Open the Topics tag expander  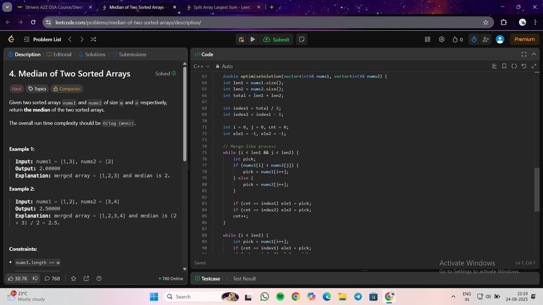37,89
